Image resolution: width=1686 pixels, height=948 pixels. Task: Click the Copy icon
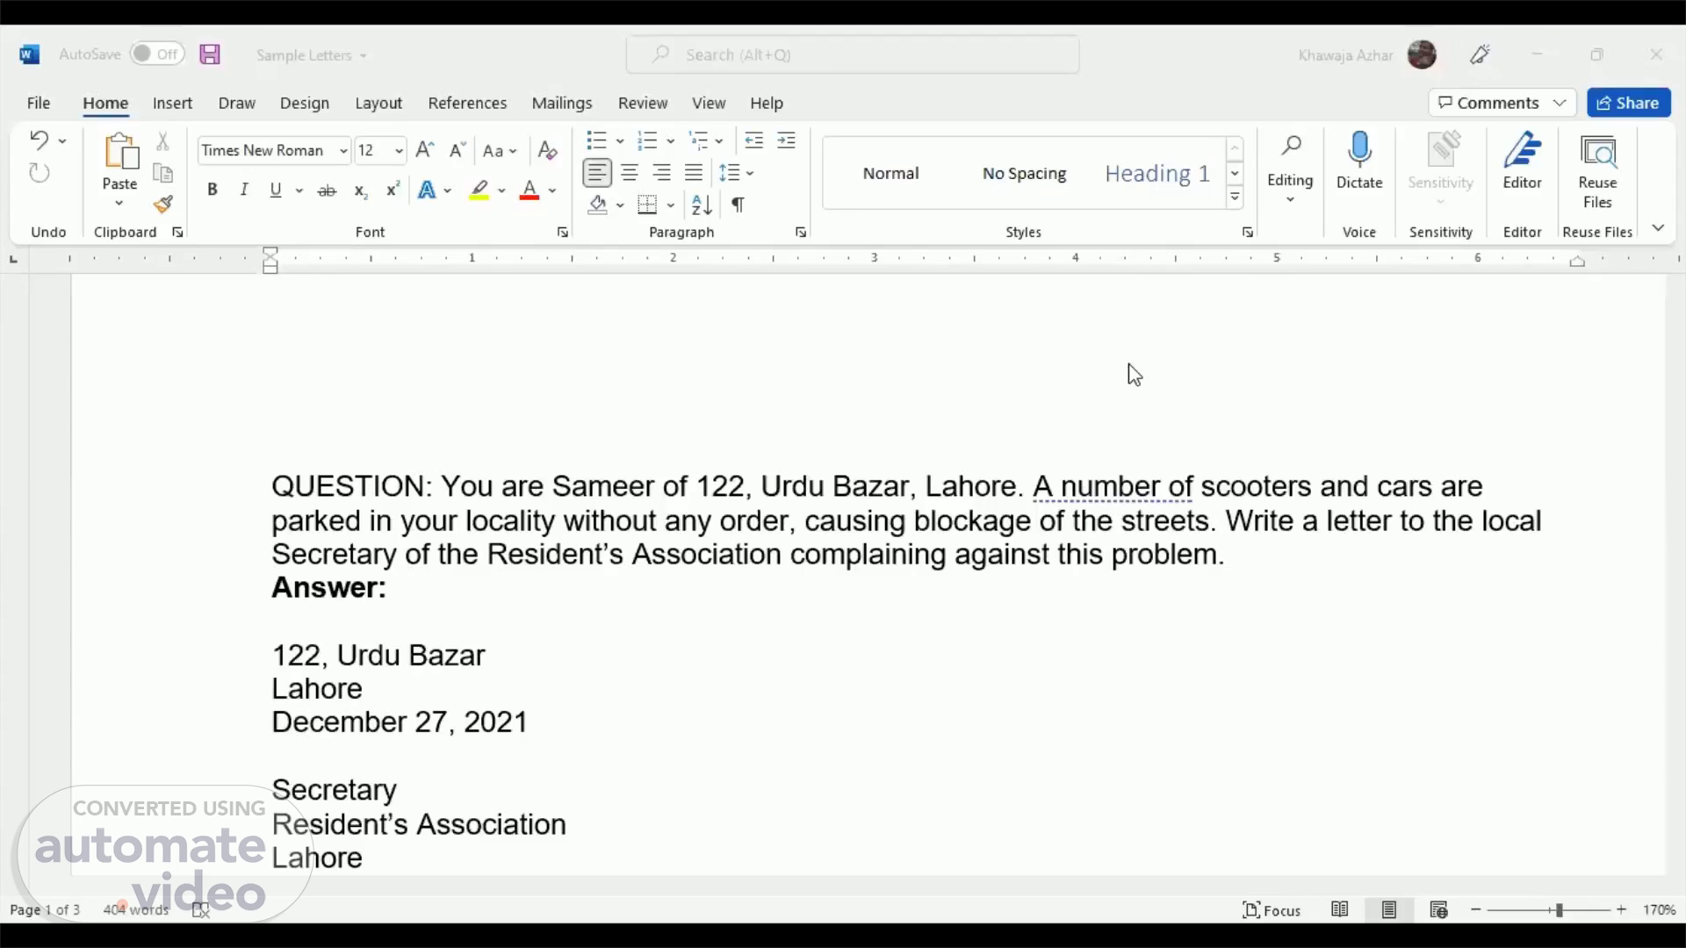162,173
